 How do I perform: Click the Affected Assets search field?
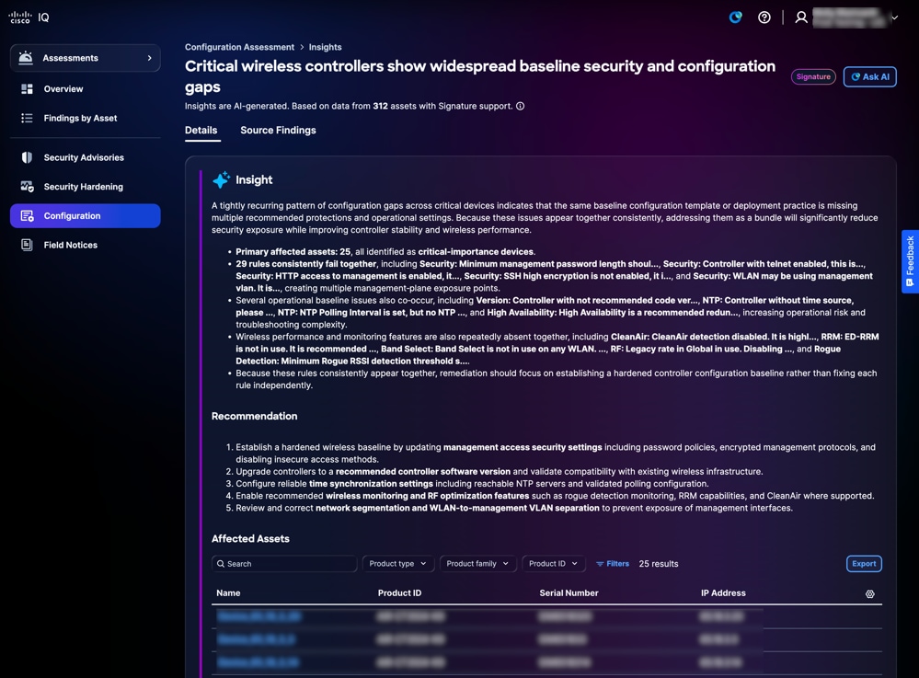coord(284,564)
